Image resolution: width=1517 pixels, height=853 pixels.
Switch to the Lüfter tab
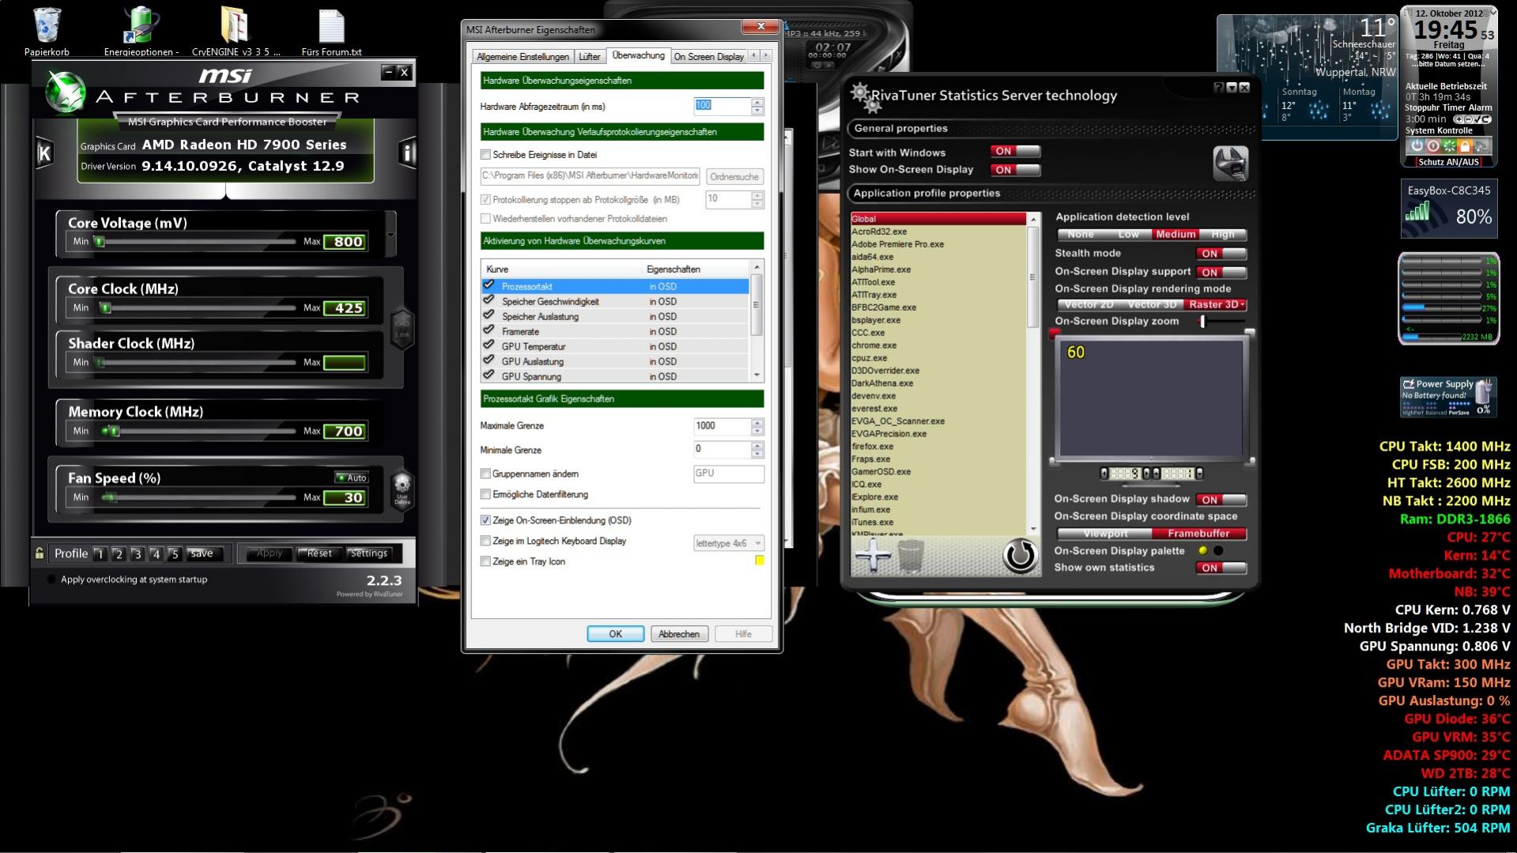pos(590,57)
